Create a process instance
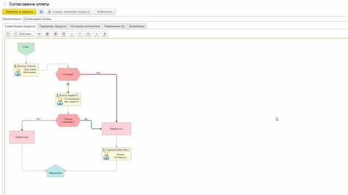Screen dimensions: 348x195 (x=69, y=11)
